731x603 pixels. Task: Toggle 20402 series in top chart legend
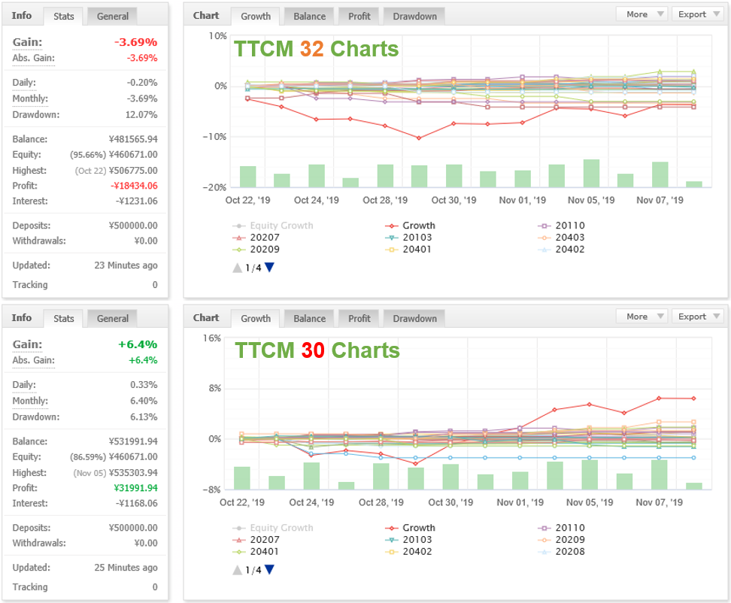tap(561, 250)
